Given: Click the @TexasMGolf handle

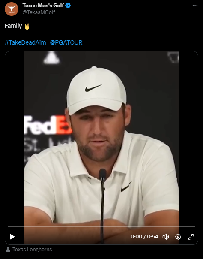Looking at the screenshot, I should pos(39,12).
